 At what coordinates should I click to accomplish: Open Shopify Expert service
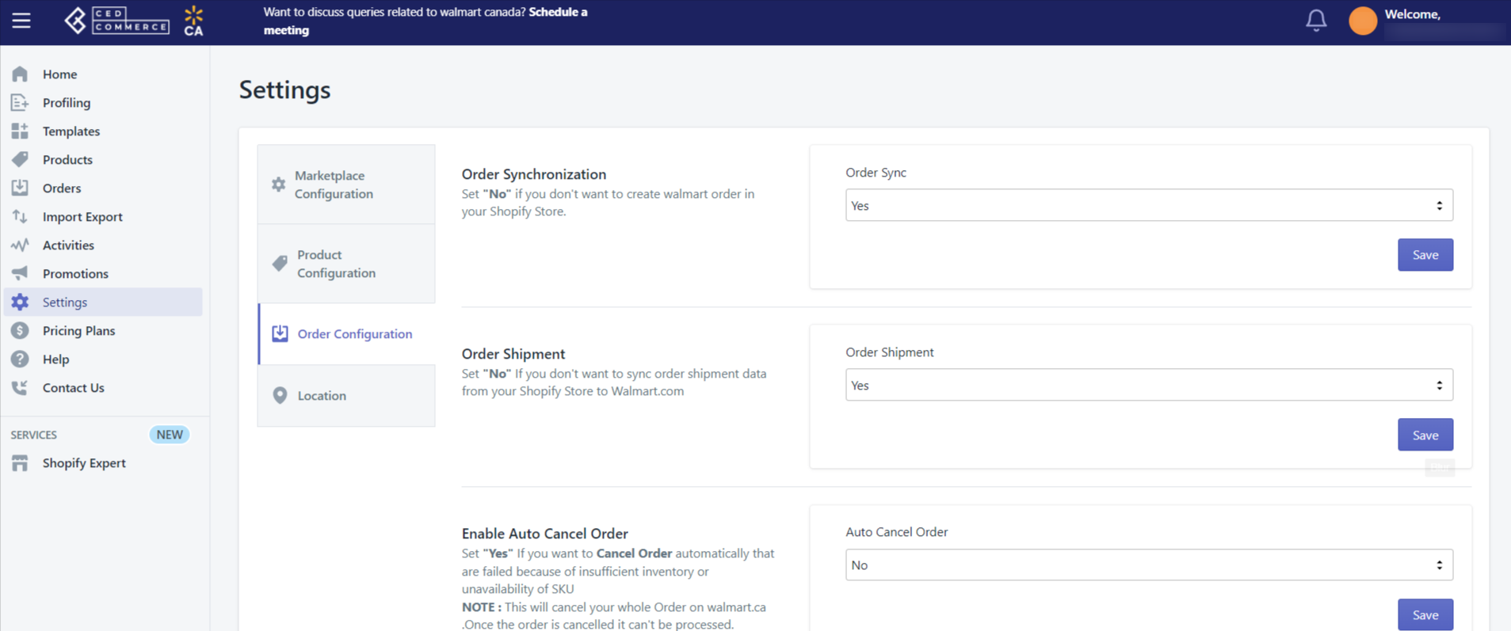coord(84,463)
